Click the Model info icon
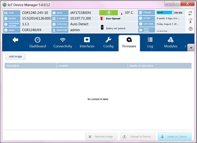The image size is (197, 143). [6, 30]
